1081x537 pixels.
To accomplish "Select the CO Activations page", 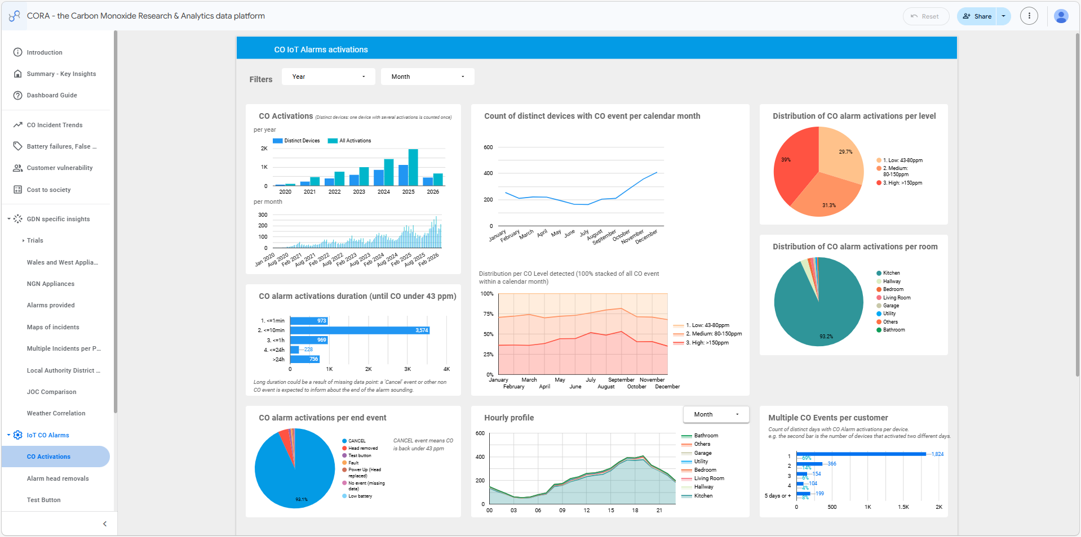I will [56, 457].
